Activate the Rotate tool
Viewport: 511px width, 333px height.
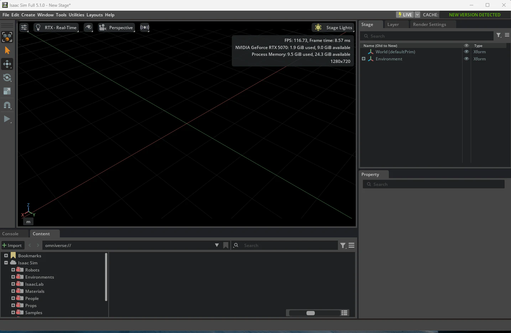(7, 77)
